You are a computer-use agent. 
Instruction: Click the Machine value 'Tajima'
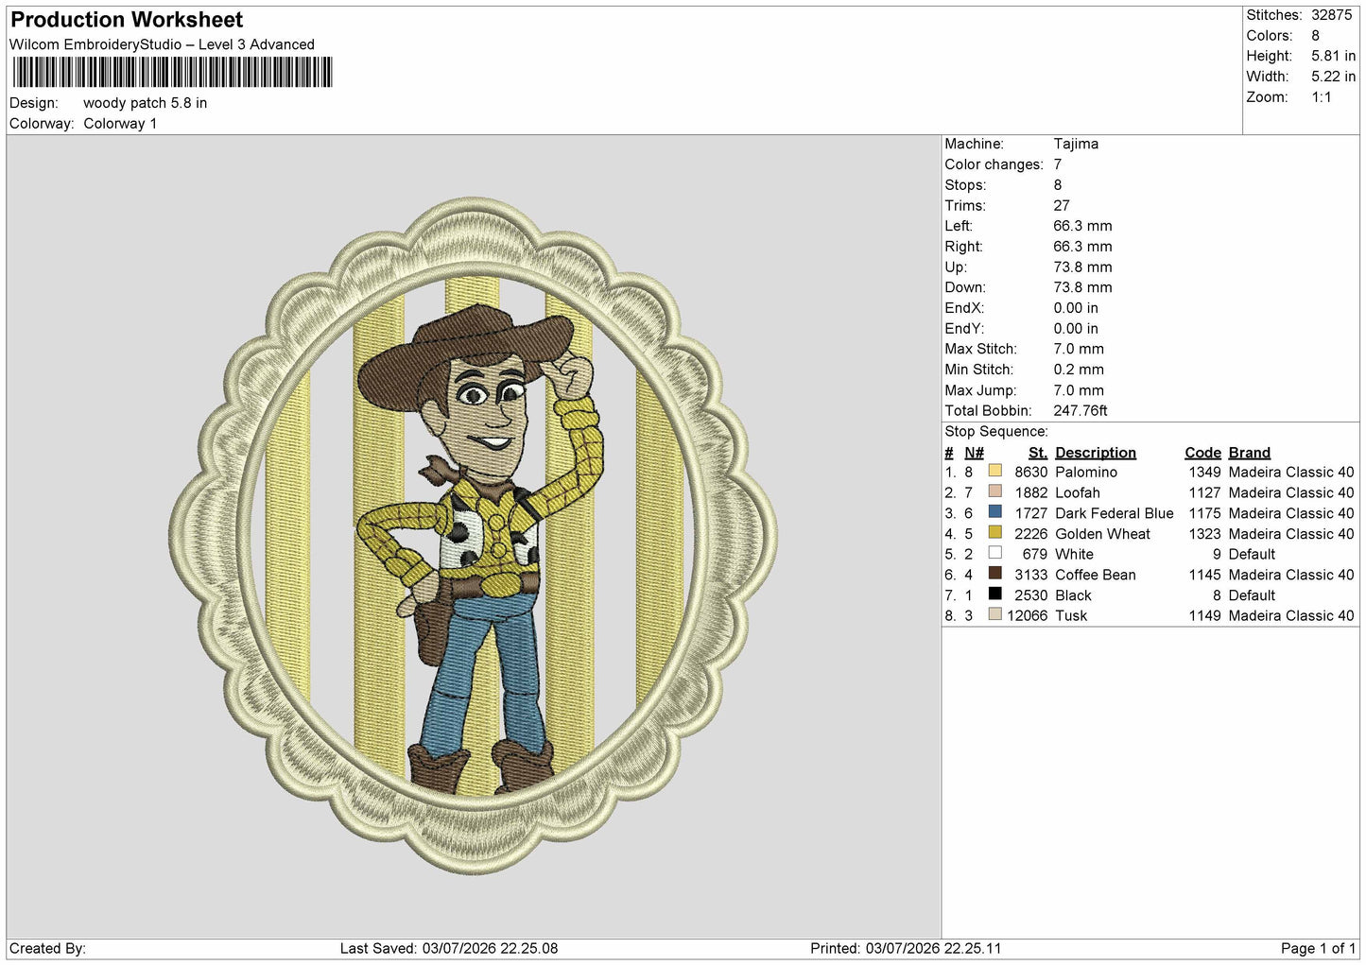(x=1076, y=144)
